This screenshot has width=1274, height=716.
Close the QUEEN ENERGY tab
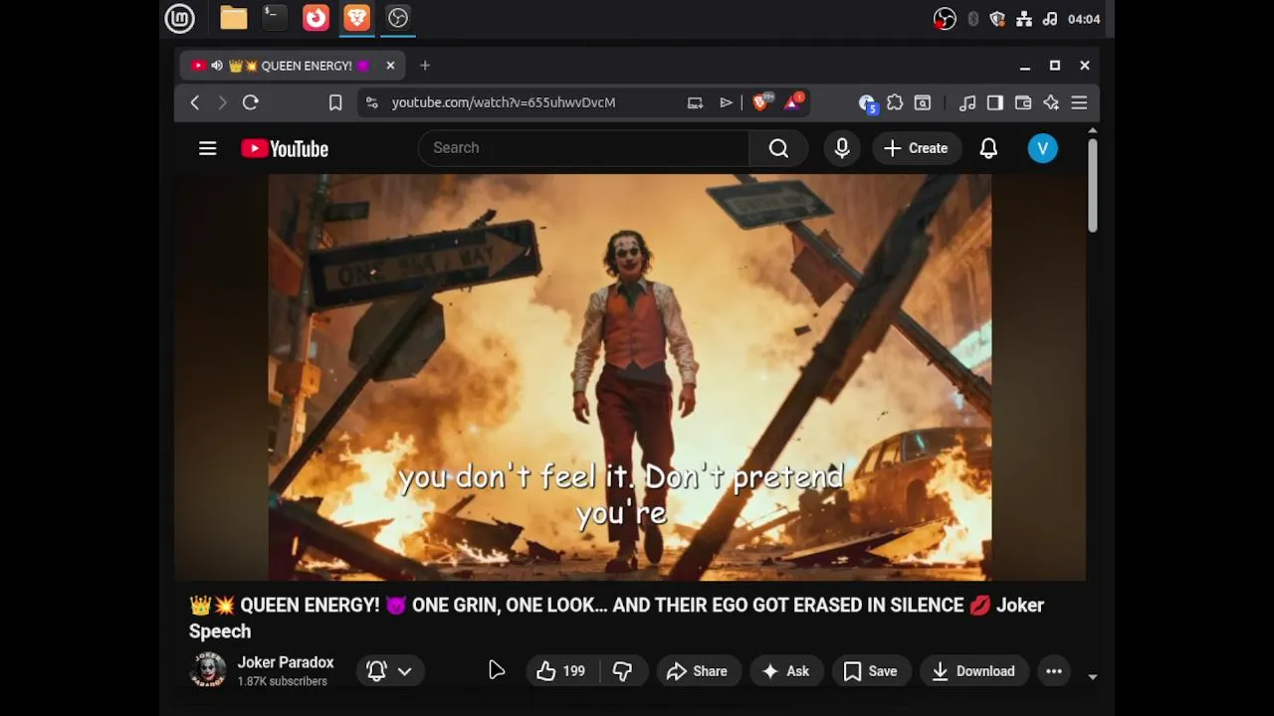pos(390,66)
